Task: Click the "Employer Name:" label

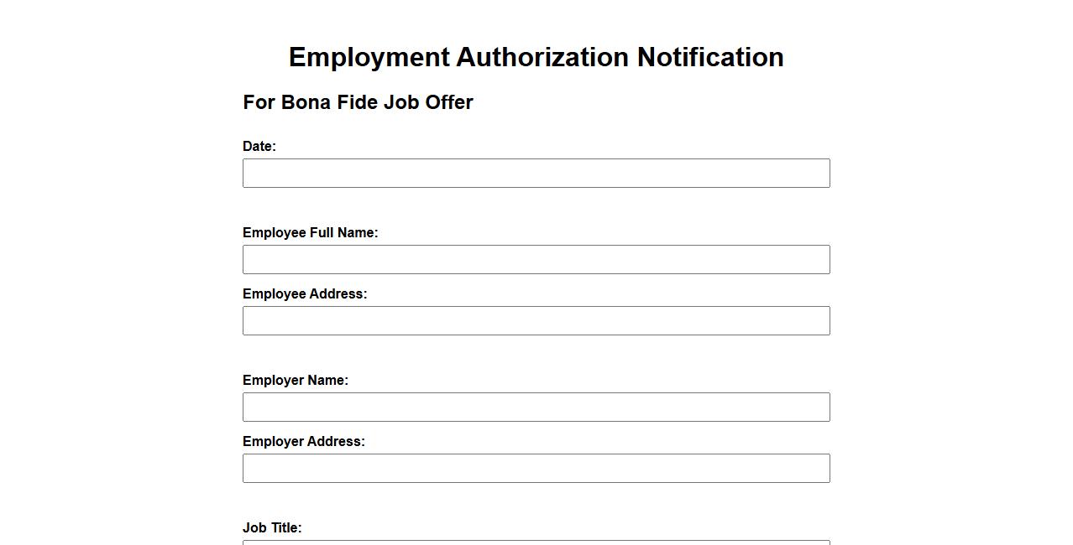Action: click(295, 381)
